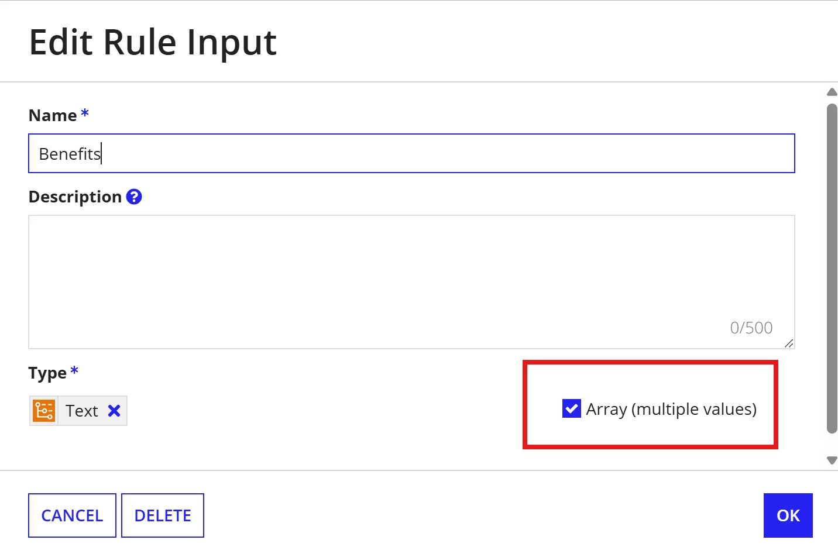Click the scrollbar down arrow
The image size is (838, 557).
point(832,460)
